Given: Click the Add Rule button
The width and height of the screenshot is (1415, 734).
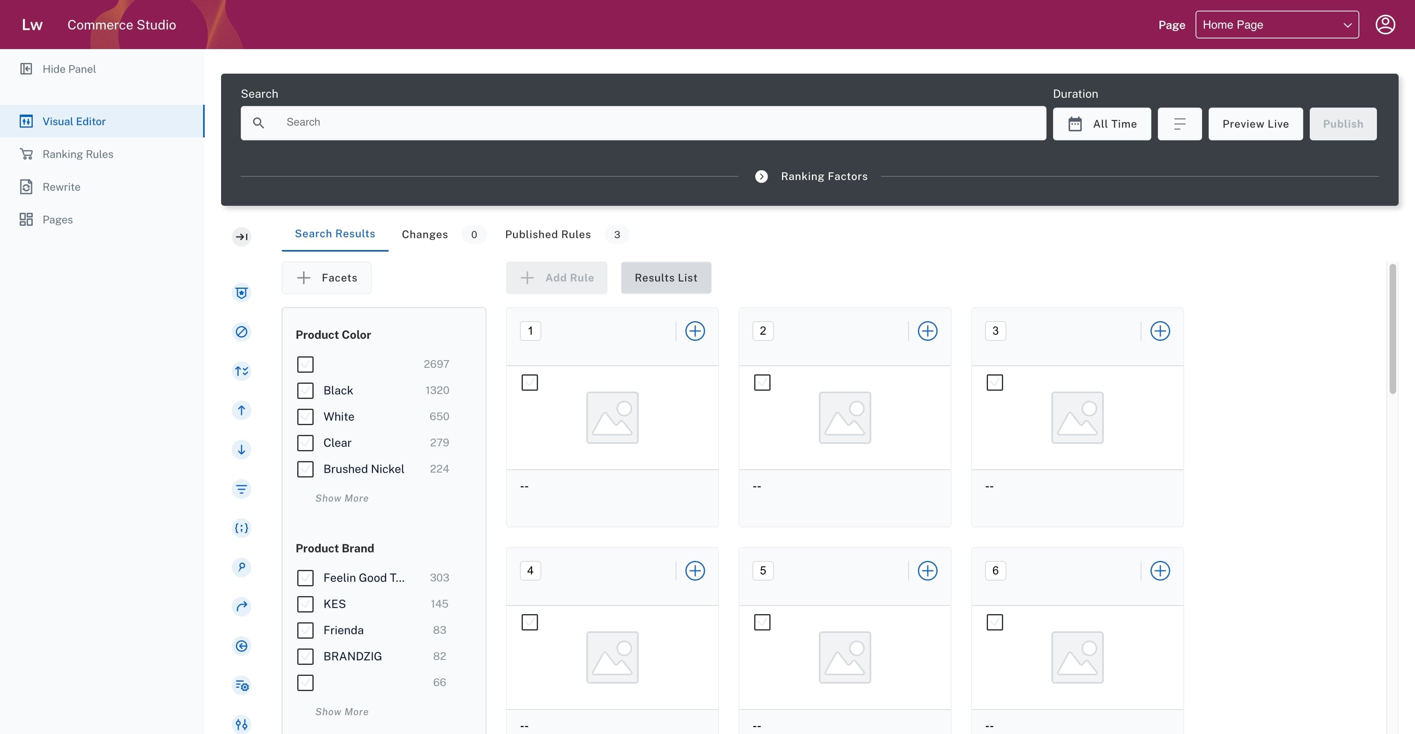Looking at the screenshot, I should (556, 278).
